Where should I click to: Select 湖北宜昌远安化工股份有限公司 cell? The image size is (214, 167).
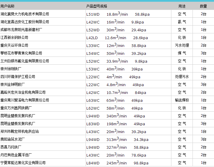pyautogui.click(x=25, y=22)
